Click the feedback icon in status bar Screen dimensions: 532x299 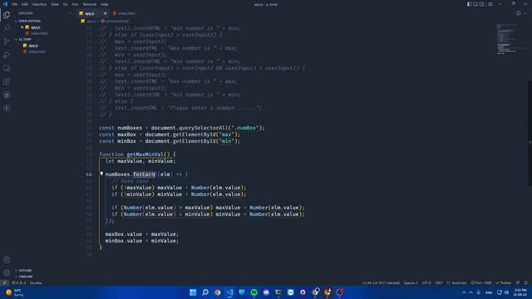[x=518, y=282]
